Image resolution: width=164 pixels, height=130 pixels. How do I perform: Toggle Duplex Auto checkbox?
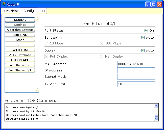[143, 50]
